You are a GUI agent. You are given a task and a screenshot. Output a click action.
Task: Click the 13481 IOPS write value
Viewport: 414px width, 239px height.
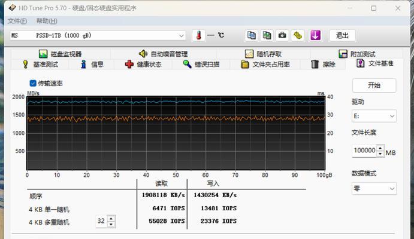(219, 208)
